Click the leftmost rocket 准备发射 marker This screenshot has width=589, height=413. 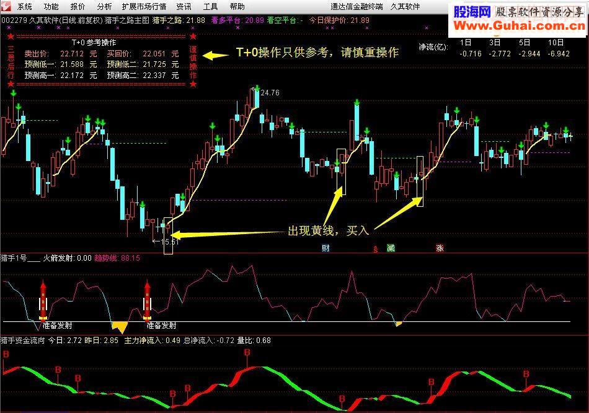43,300
